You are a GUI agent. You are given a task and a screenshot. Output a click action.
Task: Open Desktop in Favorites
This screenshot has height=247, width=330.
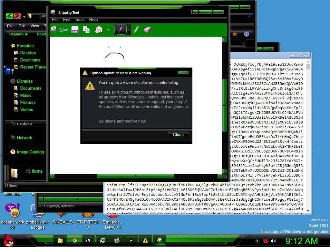(25, 53)
